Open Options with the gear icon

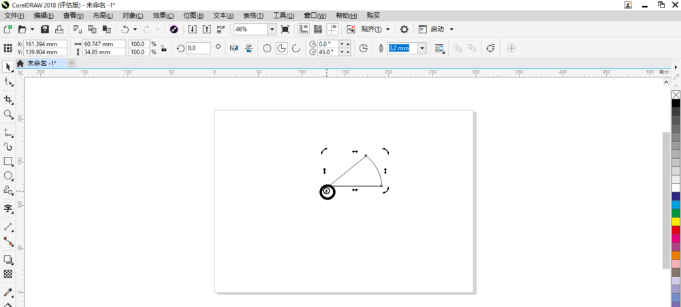coord(405,29)
